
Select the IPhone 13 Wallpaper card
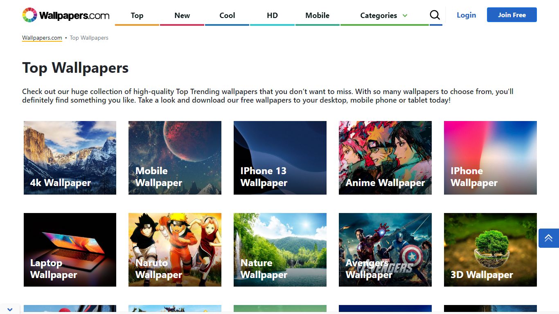pyautogui.click(x=280, y=158)
